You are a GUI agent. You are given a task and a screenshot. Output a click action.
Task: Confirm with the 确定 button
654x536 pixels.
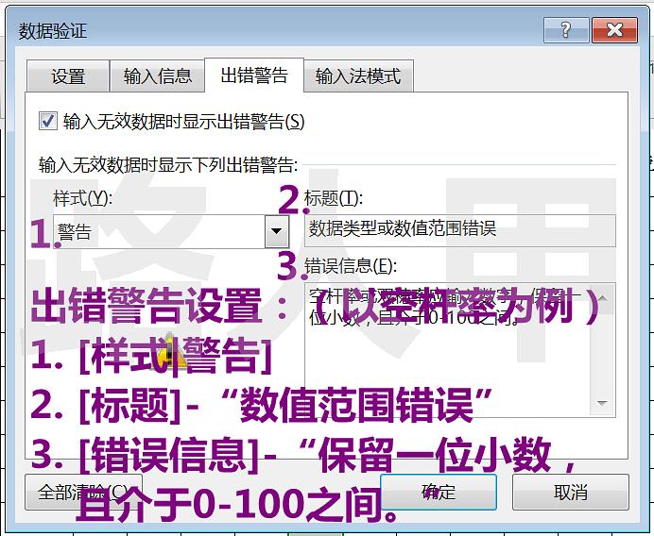pos(439,492)
